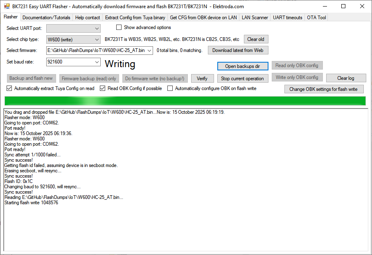Click log line 'Starting flash write 1048576'
This screenshot has width=372, height=255.
pos(32,203)
